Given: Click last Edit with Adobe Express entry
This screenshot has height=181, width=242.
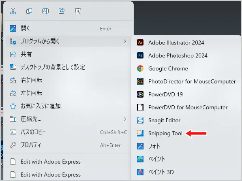Looking at the screenshot, I should coord(68,175).
